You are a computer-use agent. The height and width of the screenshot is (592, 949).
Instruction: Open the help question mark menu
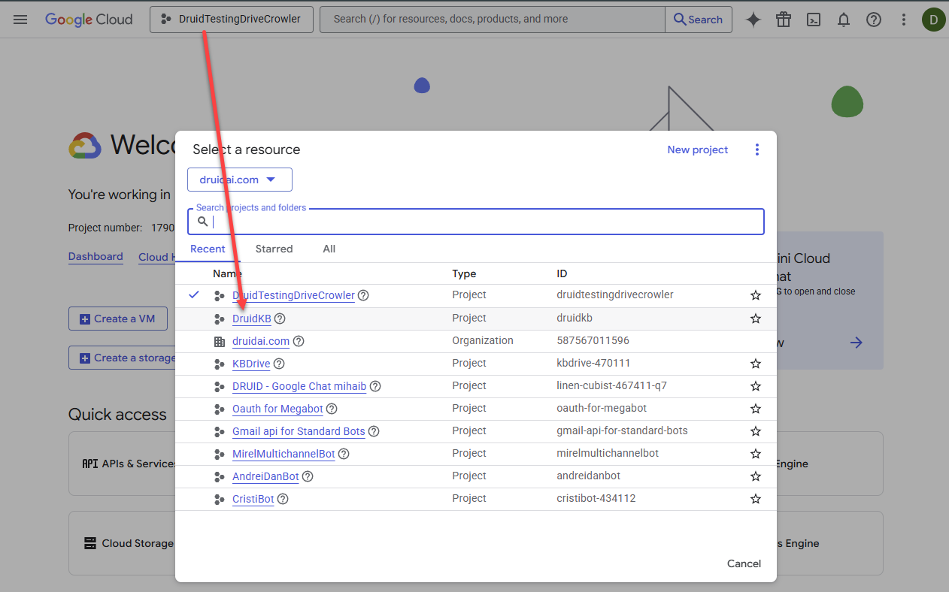[x=874, y=20]
